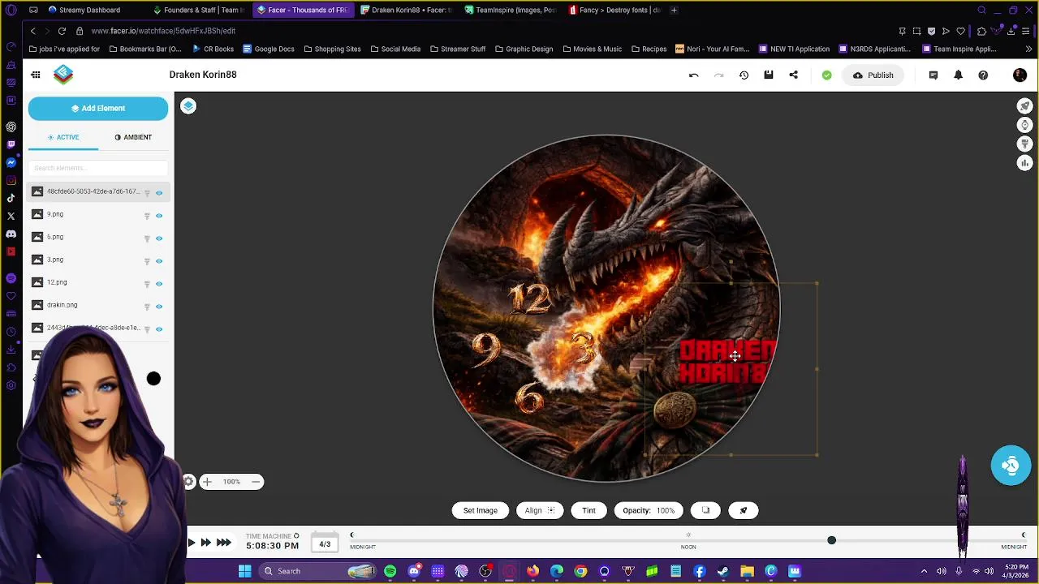Viewport: 1039px width, 584px height.
Task: Toggle the layers panel round button
Action: [188, 106]
